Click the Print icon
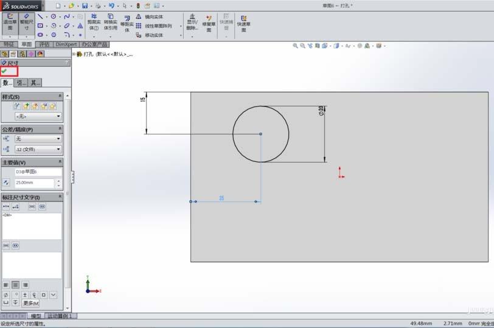 (x=98, y=5)
